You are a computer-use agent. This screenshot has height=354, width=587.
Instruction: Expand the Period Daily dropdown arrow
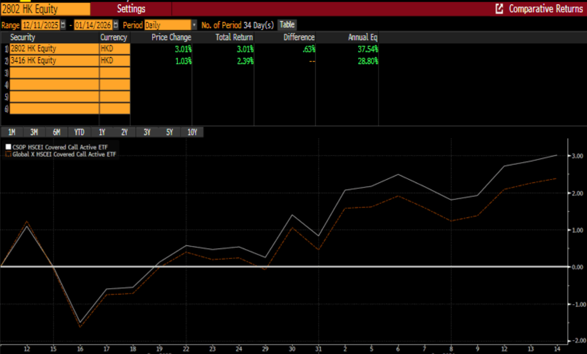[194, 25]
